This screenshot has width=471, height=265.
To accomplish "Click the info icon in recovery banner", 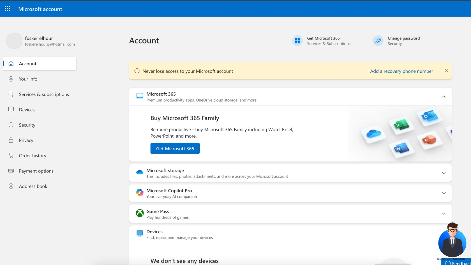I will (137, 71).
